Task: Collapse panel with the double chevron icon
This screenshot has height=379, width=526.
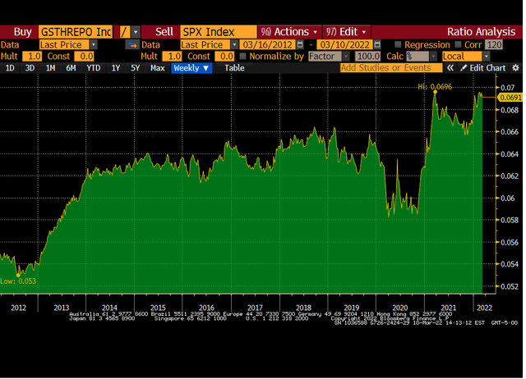Action: click(450, 68)
